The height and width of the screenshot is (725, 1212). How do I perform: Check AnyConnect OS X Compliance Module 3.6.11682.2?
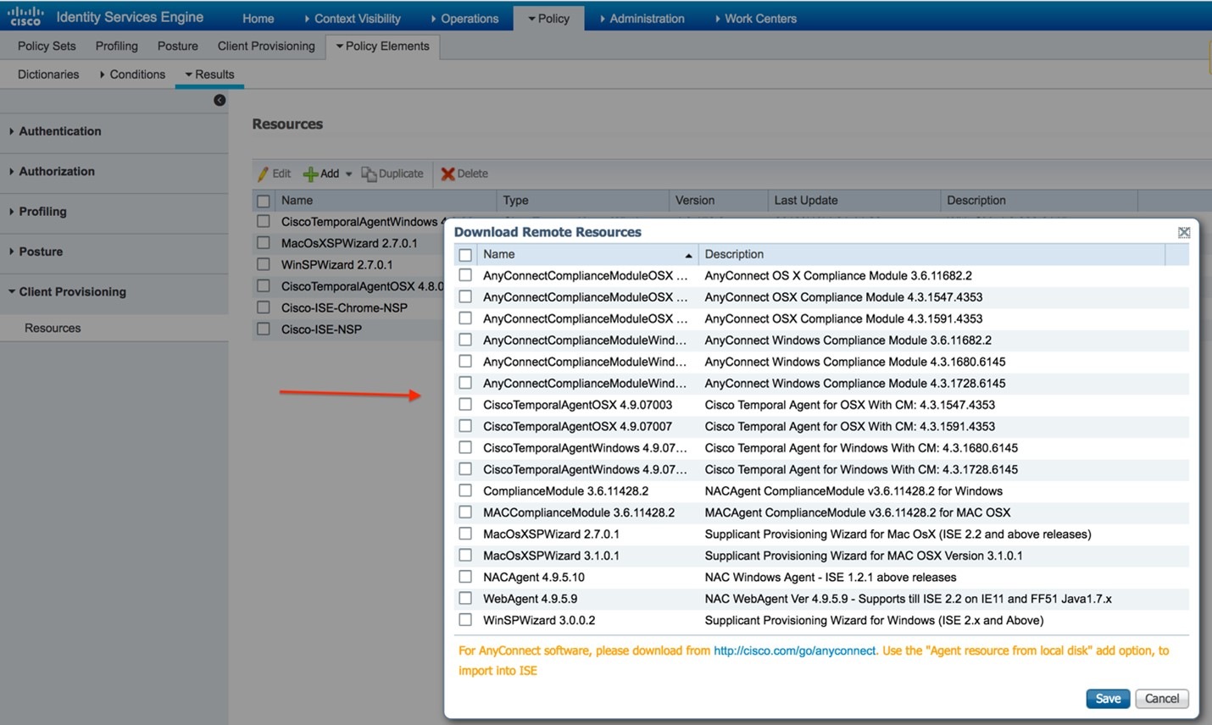tap(465, 275)
